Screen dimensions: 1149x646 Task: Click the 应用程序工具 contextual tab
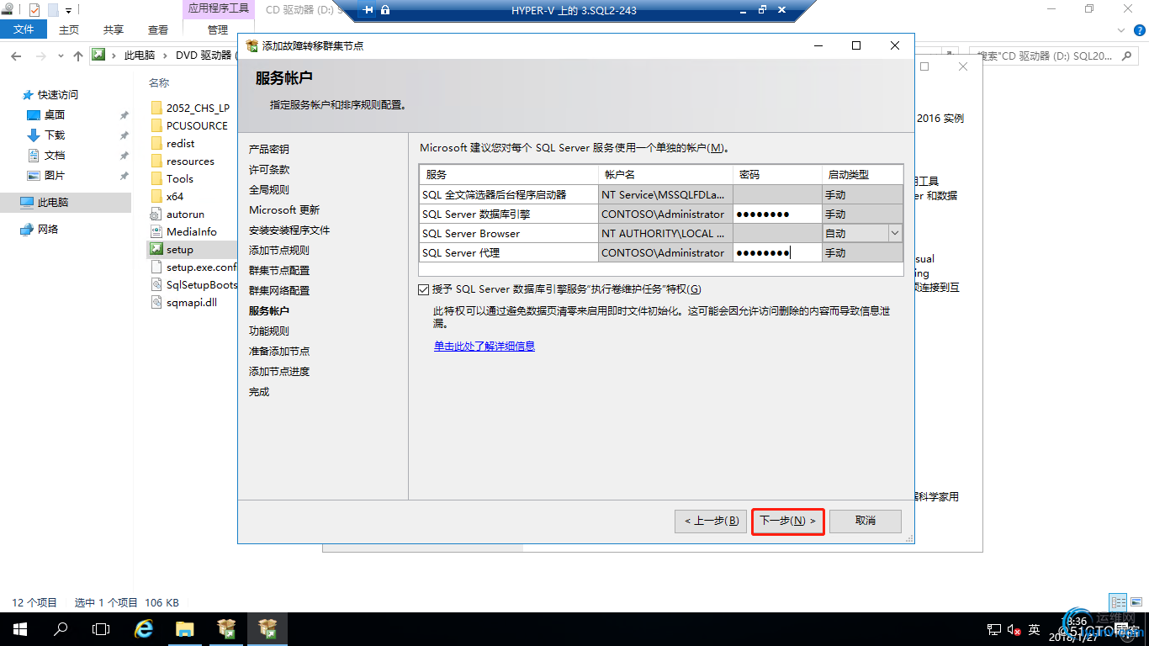(x=218, y=8)
